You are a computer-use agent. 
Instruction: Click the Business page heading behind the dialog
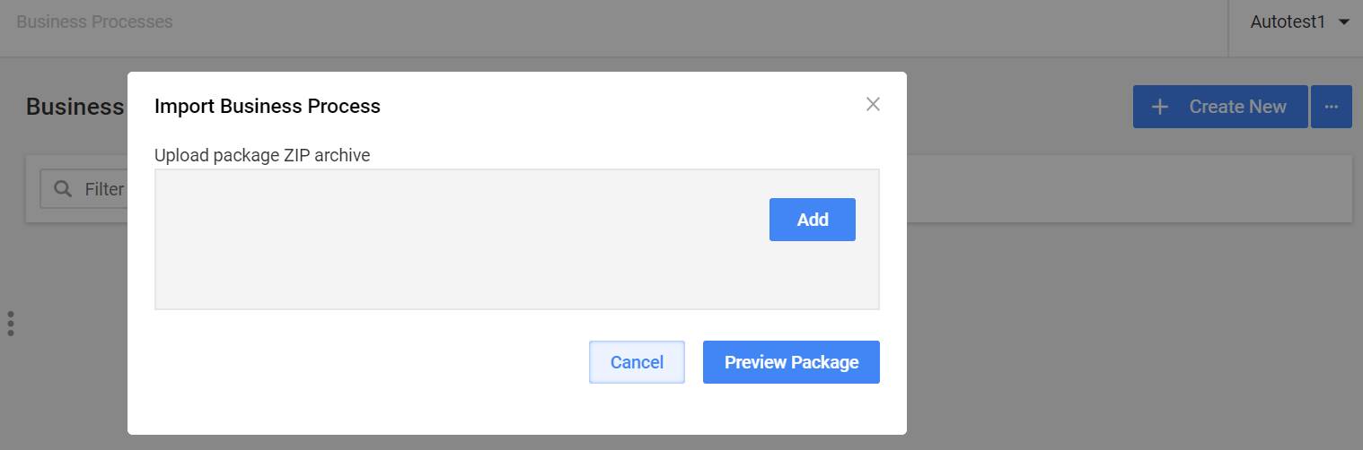[75, 107]
